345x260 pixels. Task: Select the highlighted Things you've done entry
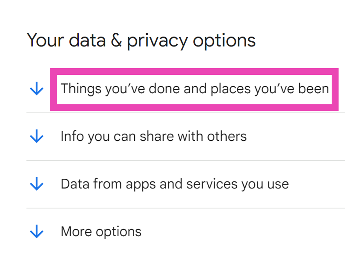[x=195, y=89]
